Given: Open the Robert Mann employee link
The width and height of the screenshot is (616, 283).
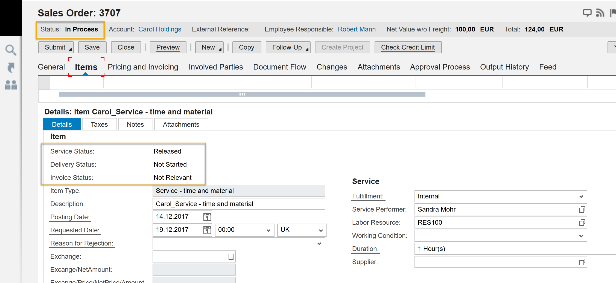Looking at the screenshot, I should pos(357,29).
